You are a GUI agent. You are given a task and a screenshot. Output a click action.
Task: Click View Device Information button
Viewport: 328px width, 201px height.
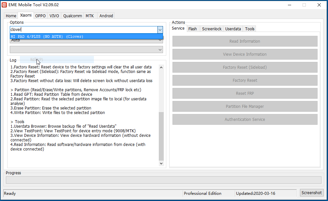tap(245, 54)
